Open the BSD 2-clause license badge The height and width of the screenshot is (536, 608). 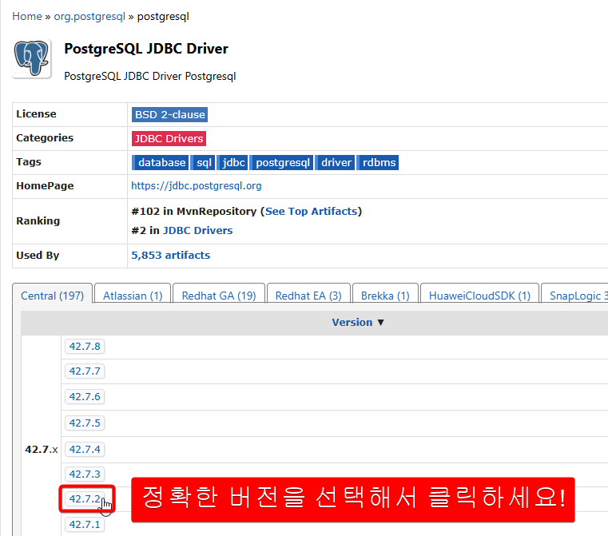[x=169, y=115]
